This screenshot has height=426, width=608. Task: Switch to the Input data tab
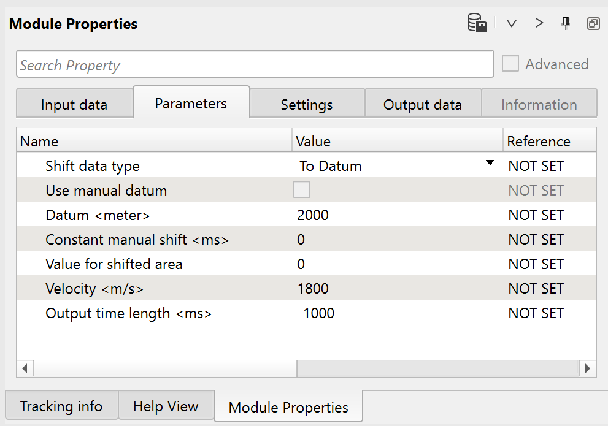point(74,104)
